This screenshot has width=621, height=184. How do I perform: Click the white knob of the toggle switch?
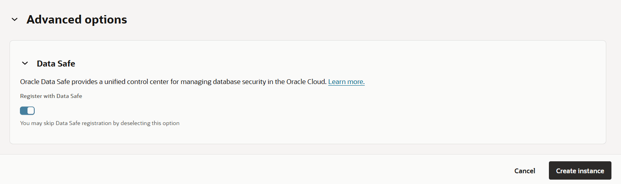(31, 111)
